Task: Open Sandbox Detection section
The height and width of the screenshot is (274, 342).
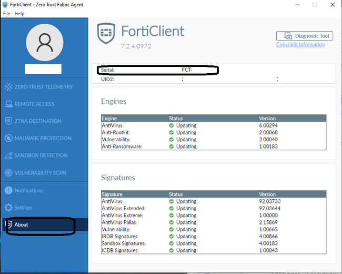Action: click(x=41, y=155)
